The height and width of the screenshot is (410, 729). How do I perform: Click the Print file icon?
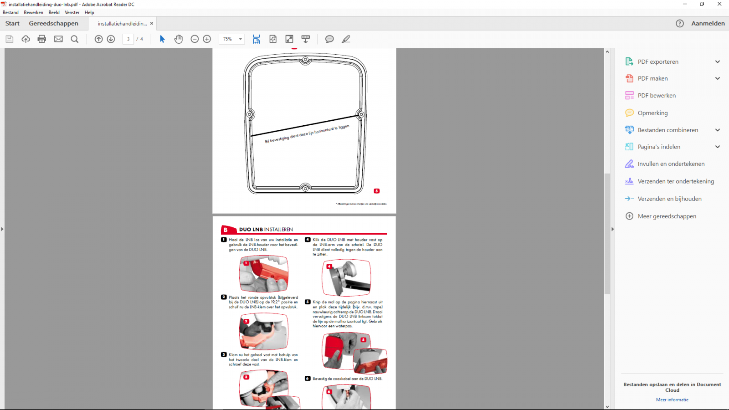[x=42, y=39]
